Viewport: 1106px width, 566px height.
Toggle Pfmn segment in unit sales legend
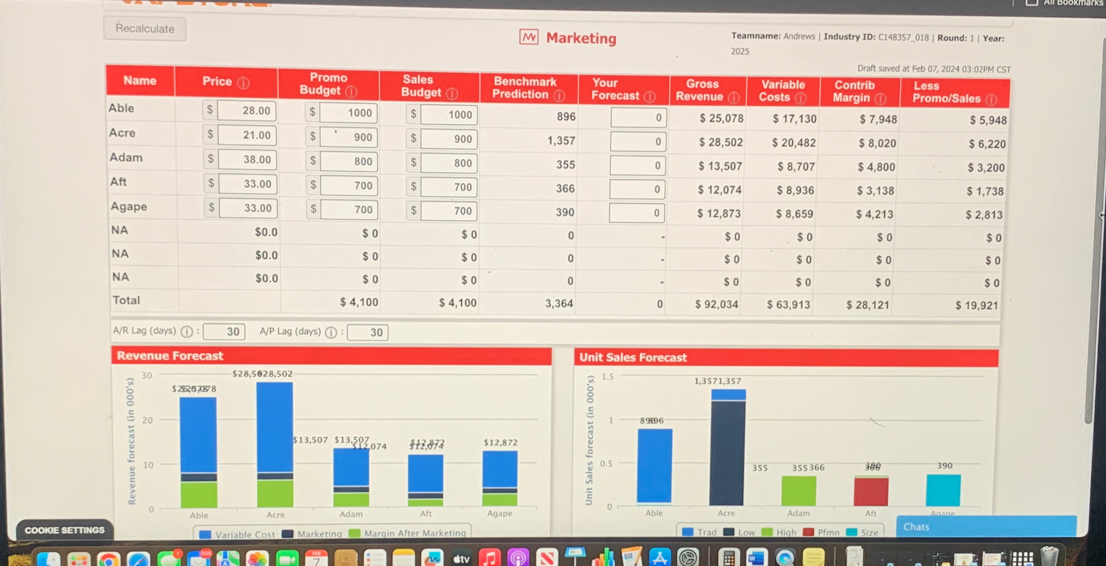[821, 532]
